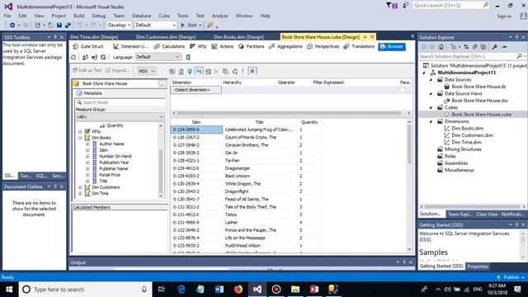
Task: Collapse the Dim Books node
Action: pos(80,138)
